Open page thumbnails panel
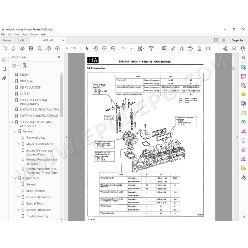Viewport: 248px width, 248px height. (4, 60)
